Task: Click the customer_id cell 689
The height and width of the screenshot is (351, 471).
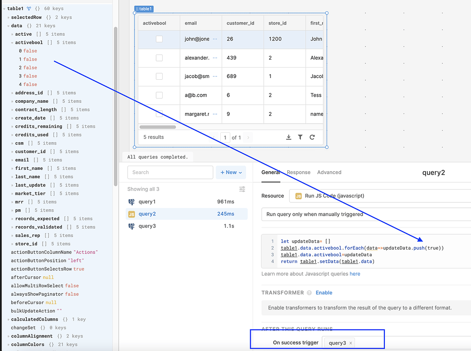Action: coord(243,76)
